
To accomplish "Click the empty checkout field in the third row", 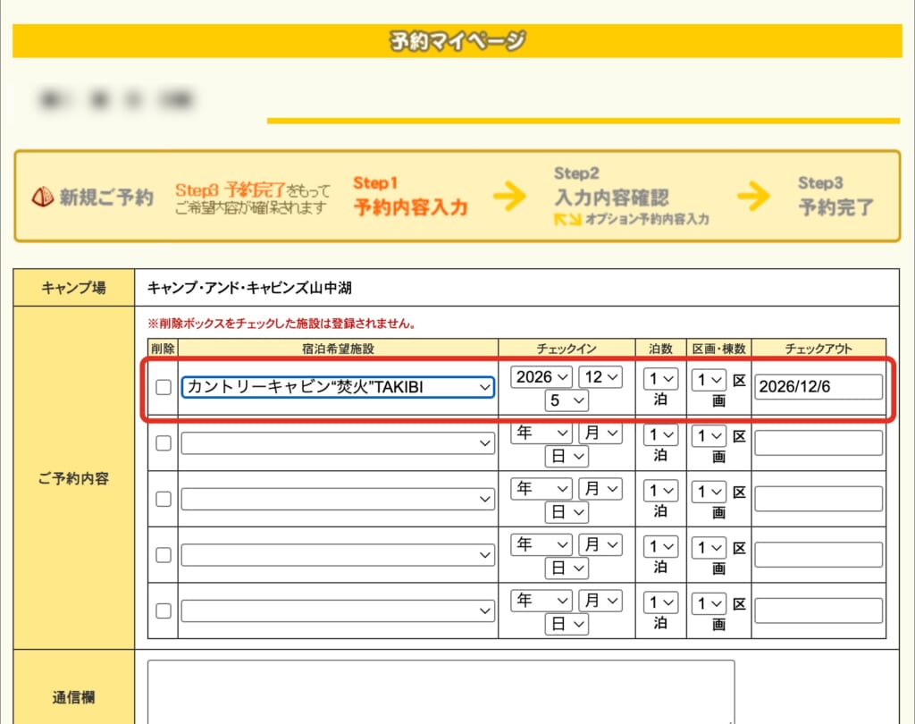I will tap(818, 500).
